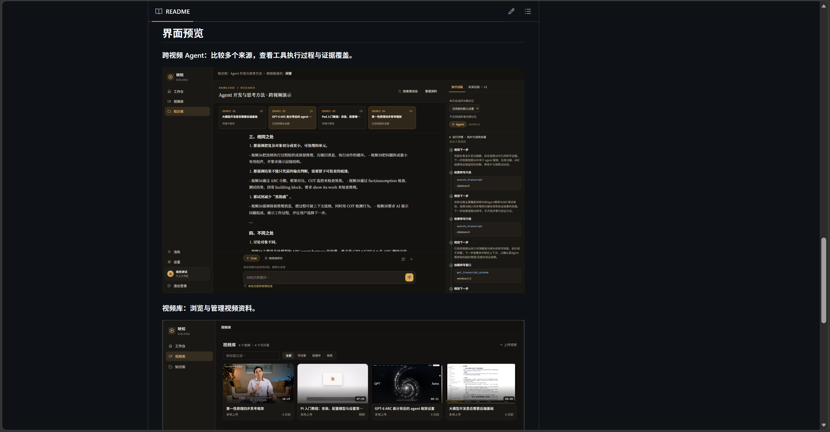
Task: Open the GPT-6 ARC galaxy video thumbnail
Action: coord(407,383)
